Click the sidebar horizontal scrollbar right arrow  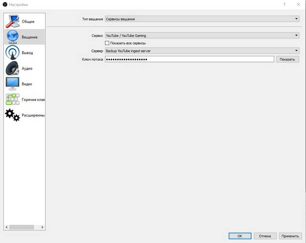pyautogui.click(x=42, y=227)
